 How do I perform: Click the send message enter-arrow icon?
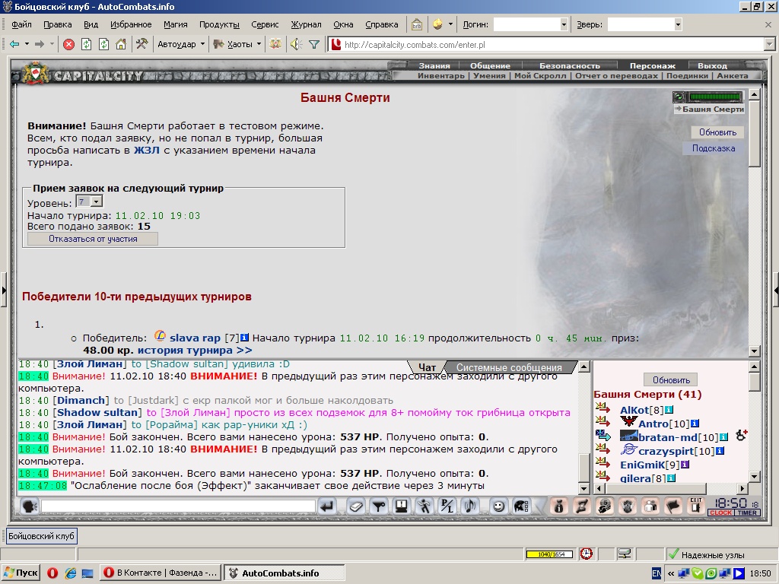[327, 506]
